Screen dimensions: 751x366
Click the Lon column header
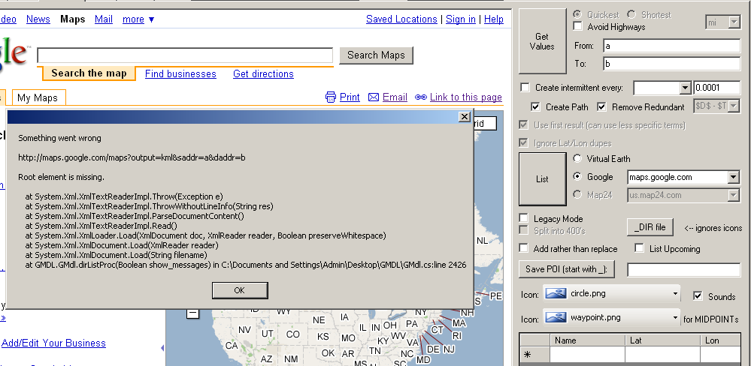pyautogui.click(x=721, y=340)
